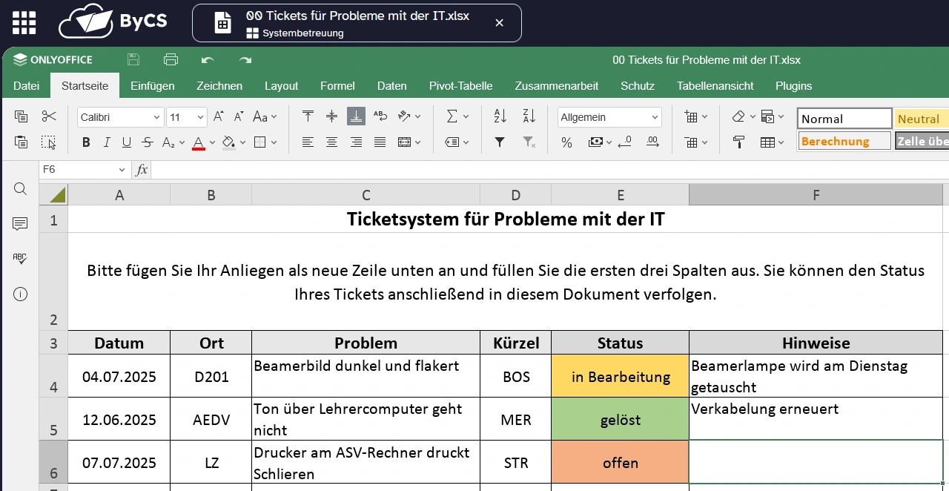Viewport: 949px width, 491px height.
Task: Open the Pivot-Tabelle tab
Action: point(460,86)
